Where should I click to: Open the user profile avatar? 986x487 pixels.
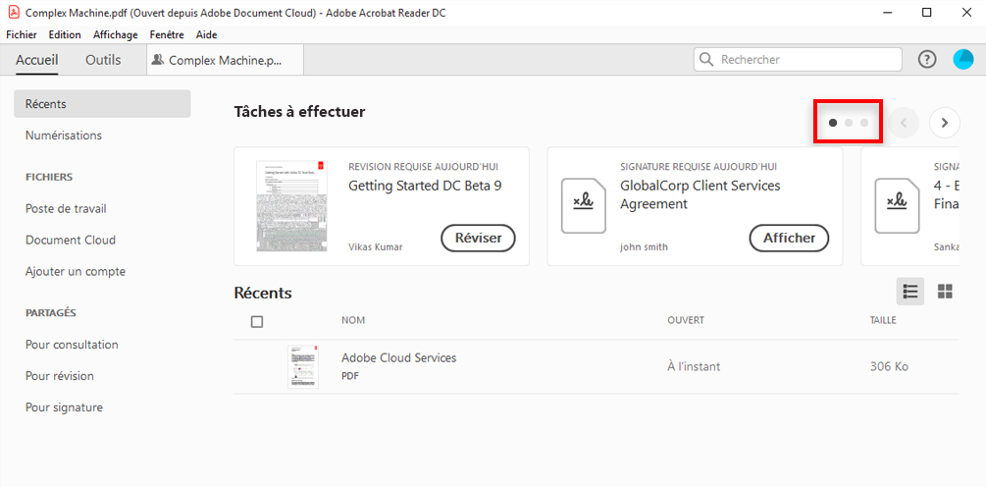pos(963,60)
